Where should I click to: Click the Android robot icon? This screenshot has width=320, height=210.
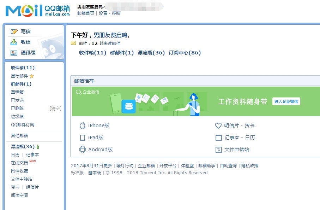click(x=83, y=150)
